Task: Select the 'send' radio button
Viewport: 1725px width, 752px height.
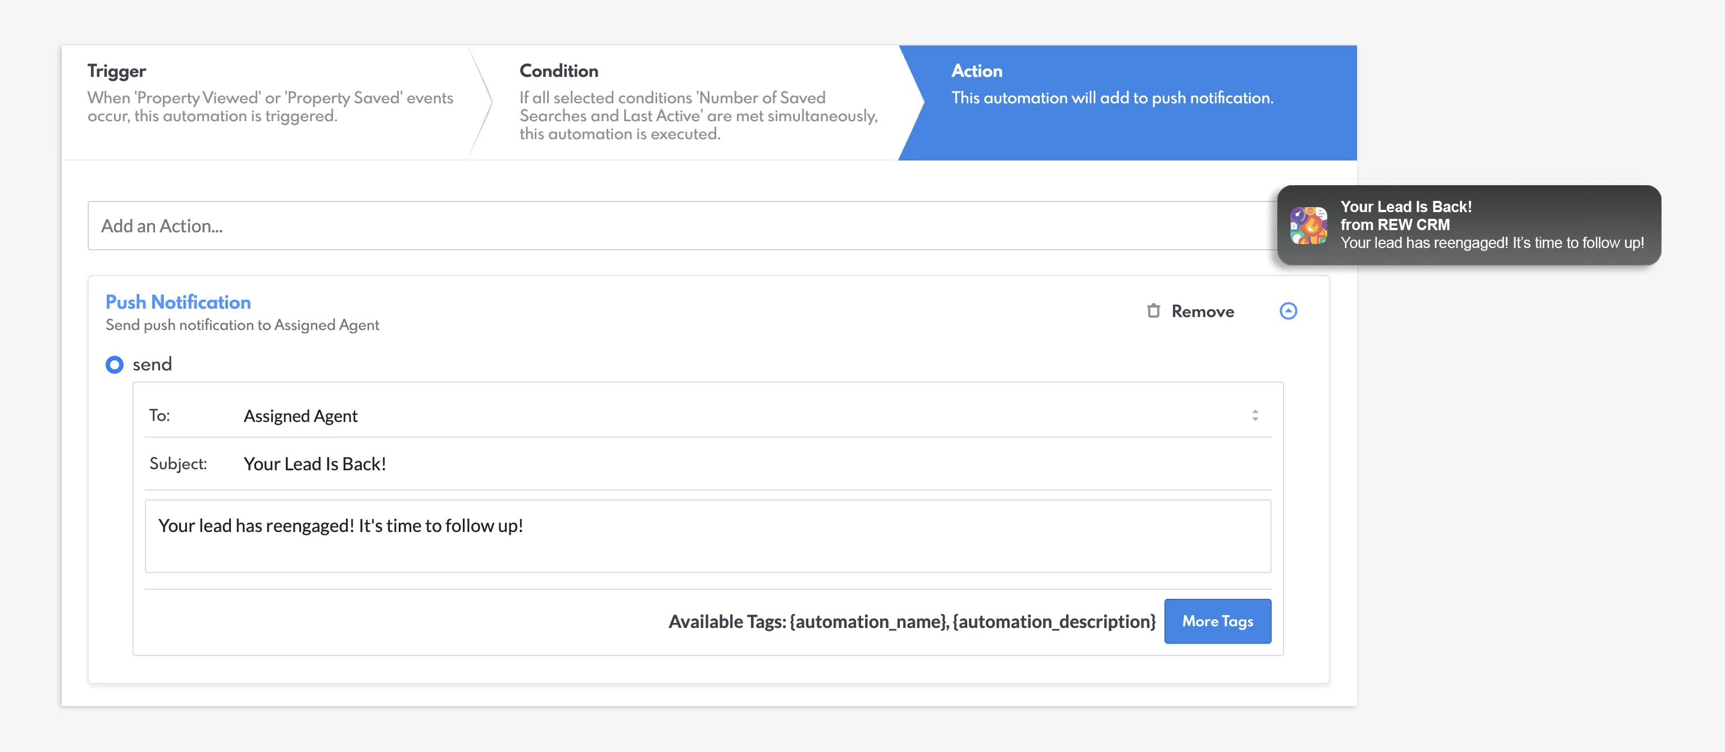Action: 115,365
